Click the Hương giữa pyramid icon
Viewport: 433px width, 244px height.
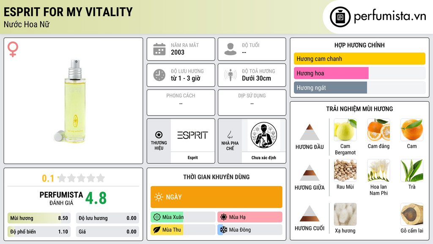tap(310, 173)
